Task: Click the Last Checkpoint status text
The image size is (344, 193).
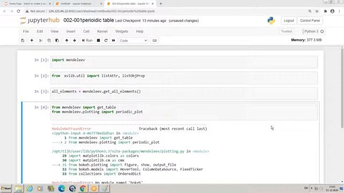Action: (141, 21)
